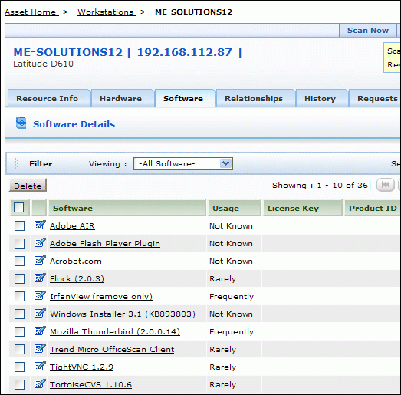
Task: Open the Viewing All Software dropdown
Action: coord(183,163)
